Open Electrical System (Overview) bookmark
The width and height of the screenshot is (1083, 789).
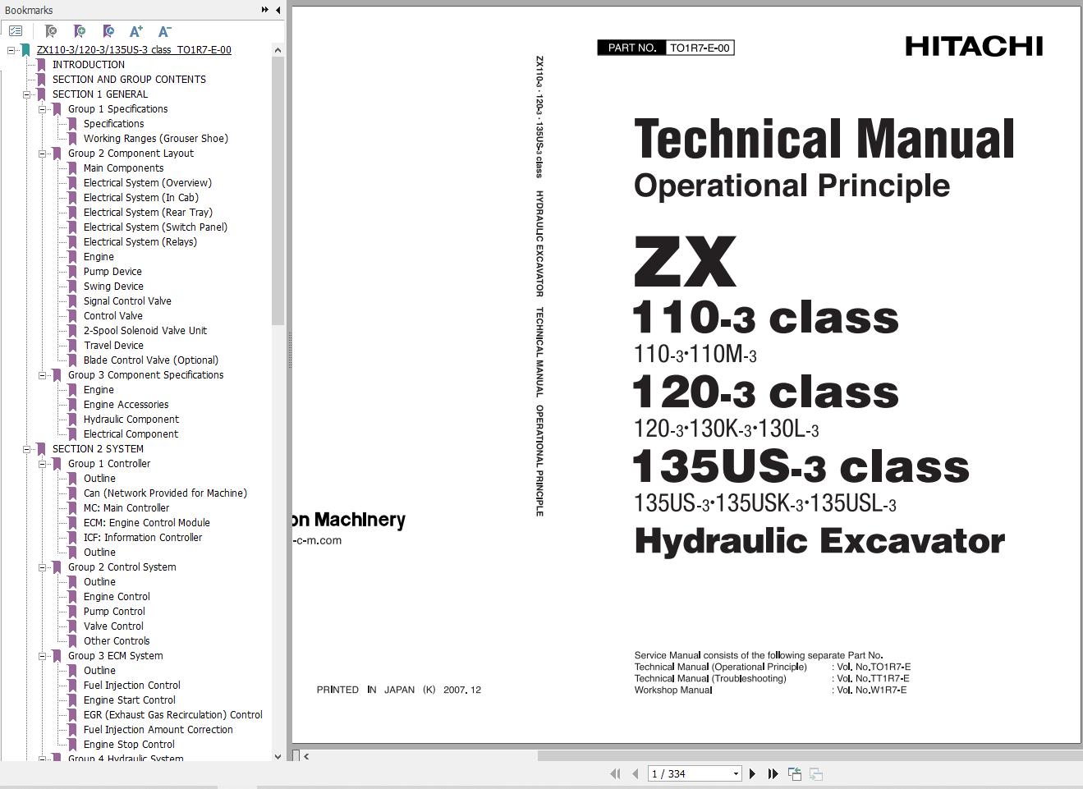148,183
